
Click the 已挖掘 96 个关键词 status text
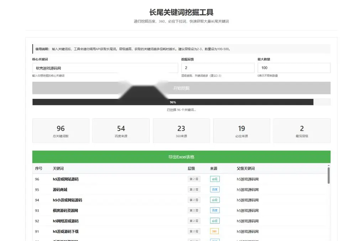[x=182, y=110]
